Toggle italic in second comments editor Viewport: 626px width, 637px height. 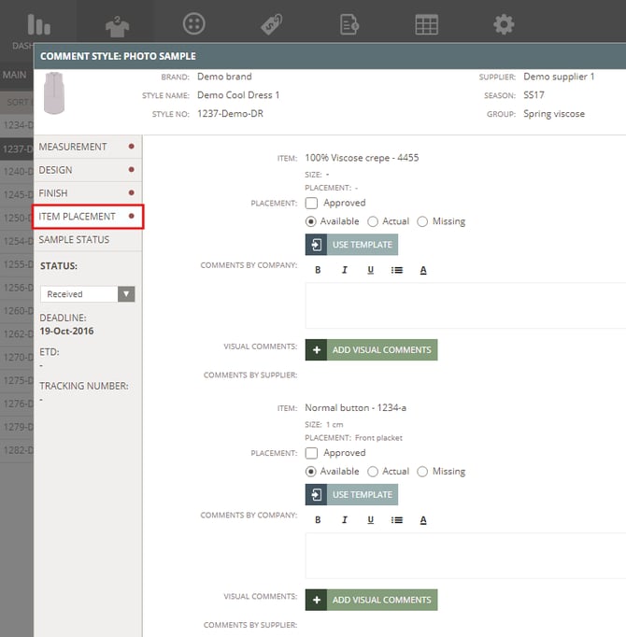(x=344, y=520)
